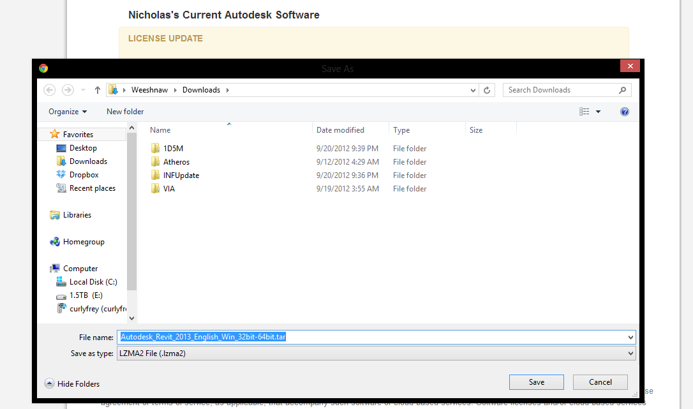Open the view options dropdown arrow

click(x=598, y=112)
